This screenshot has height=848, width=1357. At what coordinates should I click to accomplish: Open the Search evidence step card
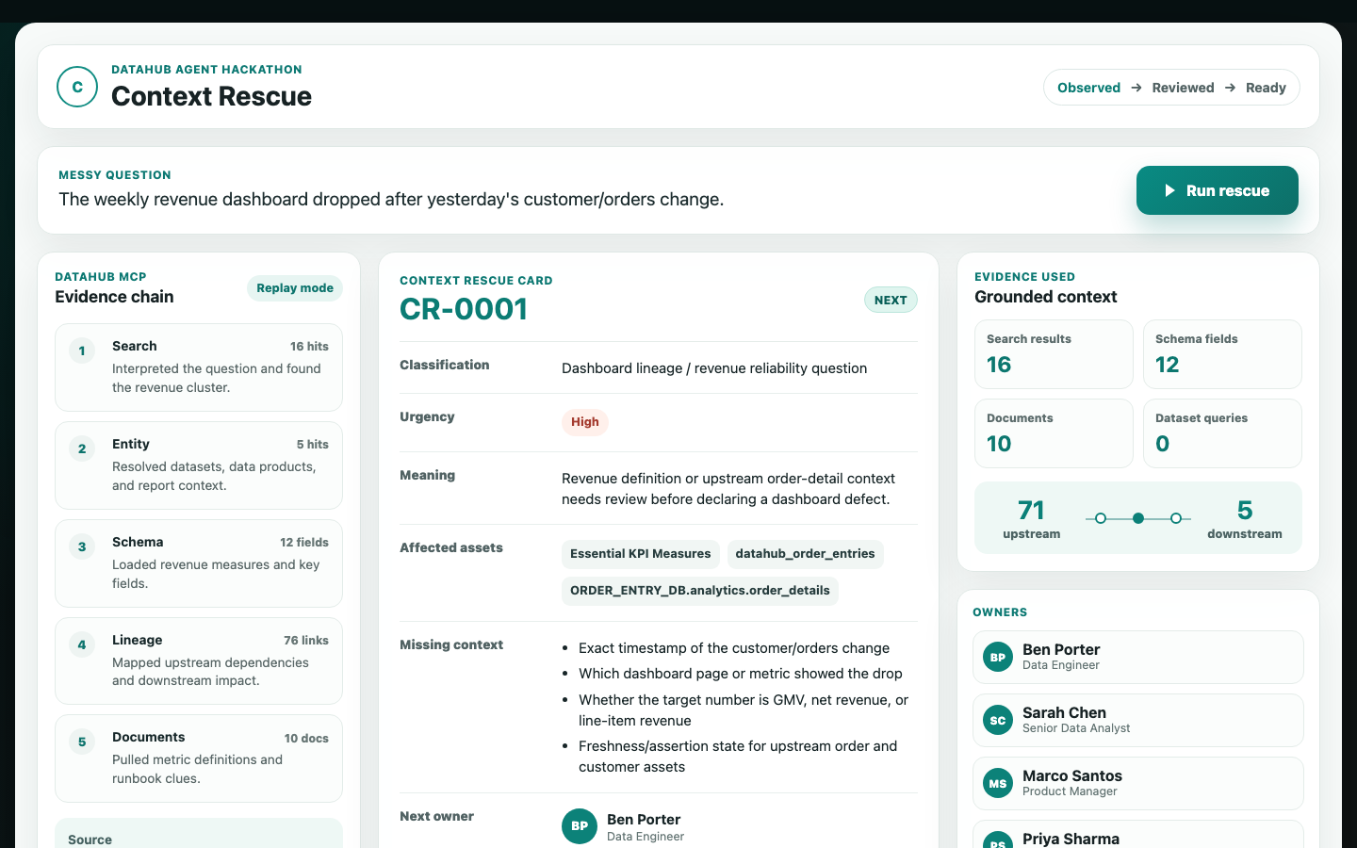point(199,367)
